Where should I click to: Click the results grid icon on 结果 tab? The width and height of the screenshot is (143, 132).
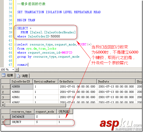tap(4, 75)
